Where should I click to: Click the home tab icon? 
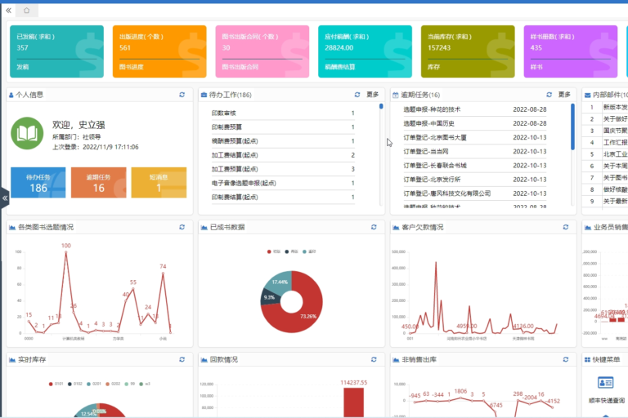pos(26,11)
